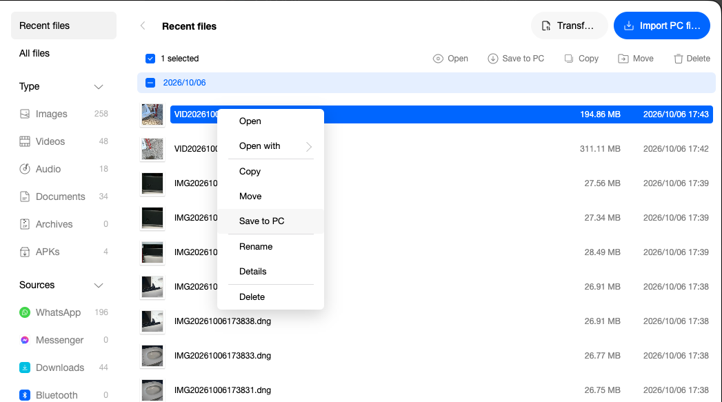Click thumbnail of IMG20261006173831.dng
This screenshot has height=402, width=722.
(x=152, y=390)
